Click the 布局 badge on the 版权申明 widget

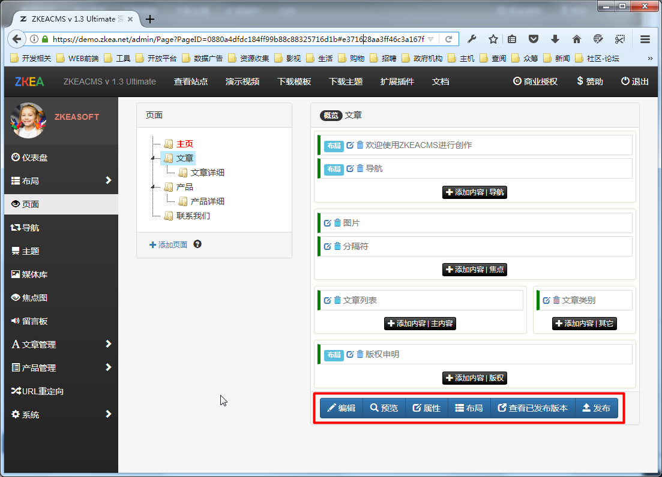(x=334, y=355)
